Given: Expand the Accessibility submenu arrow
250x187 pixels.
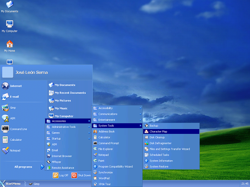Looking at the screenshot, I should [x=141, y=108].
